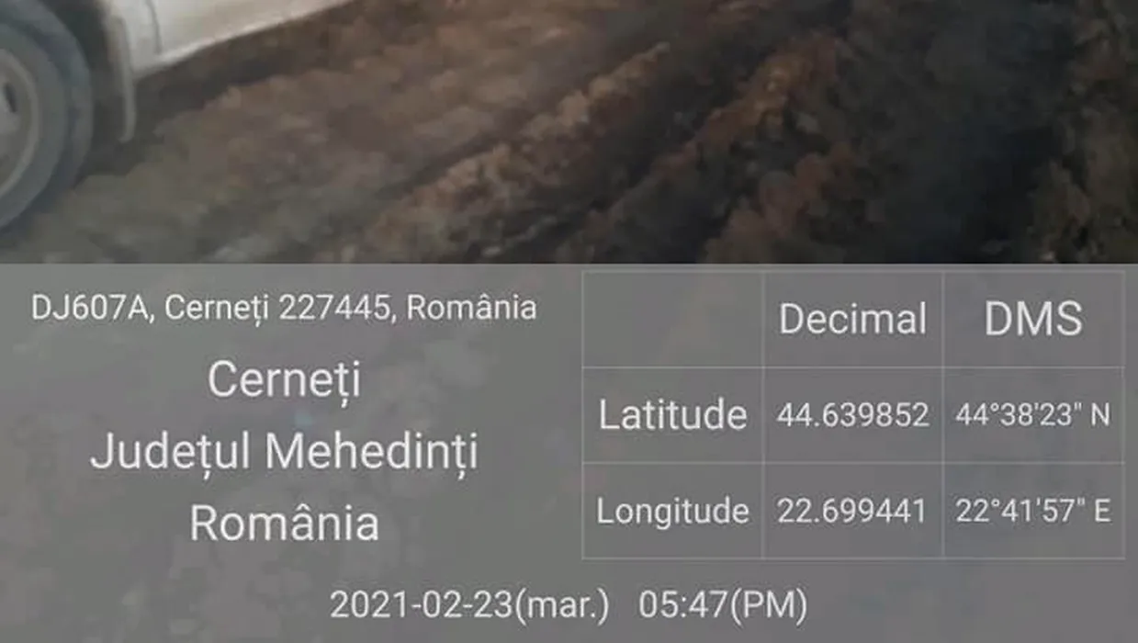This screenshot has height=643, width=1138.
Task: Click the Județul Mehedinți county label
Action: pyautogui.click(x=284, y=453)
